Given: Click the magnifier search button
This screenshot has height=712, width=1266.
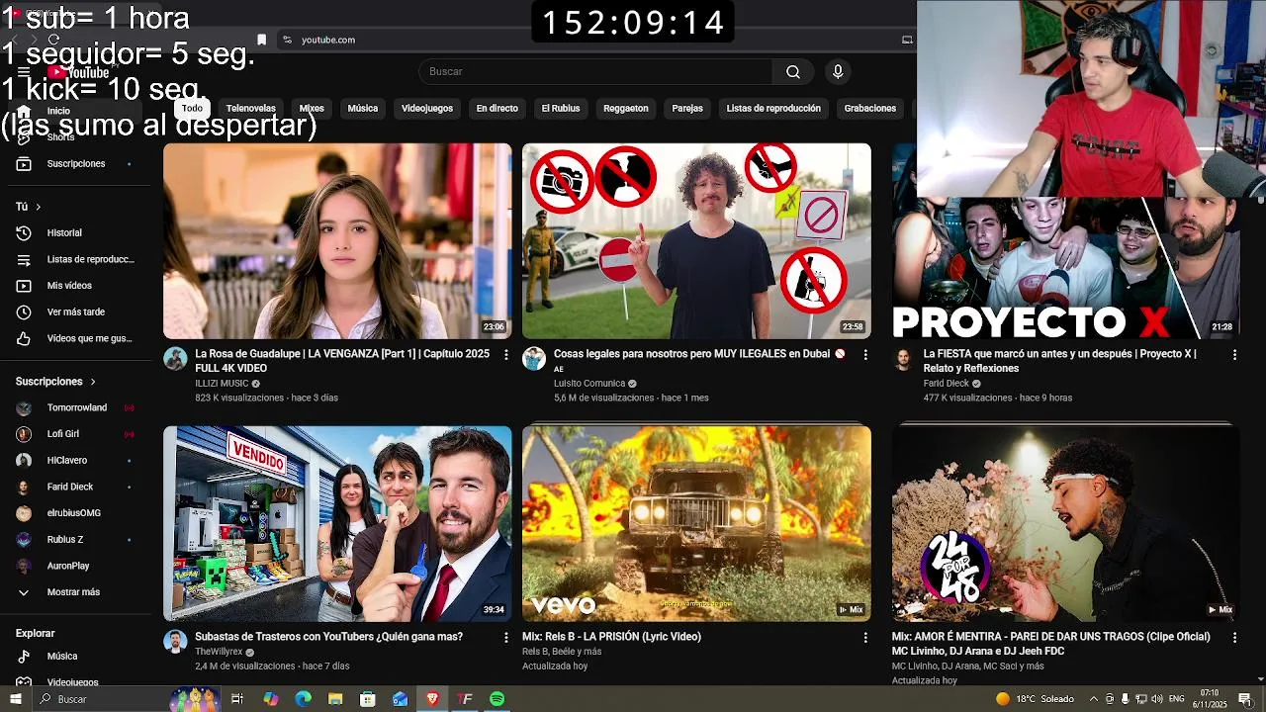Looking at the screenshot, I should point(793,71).
